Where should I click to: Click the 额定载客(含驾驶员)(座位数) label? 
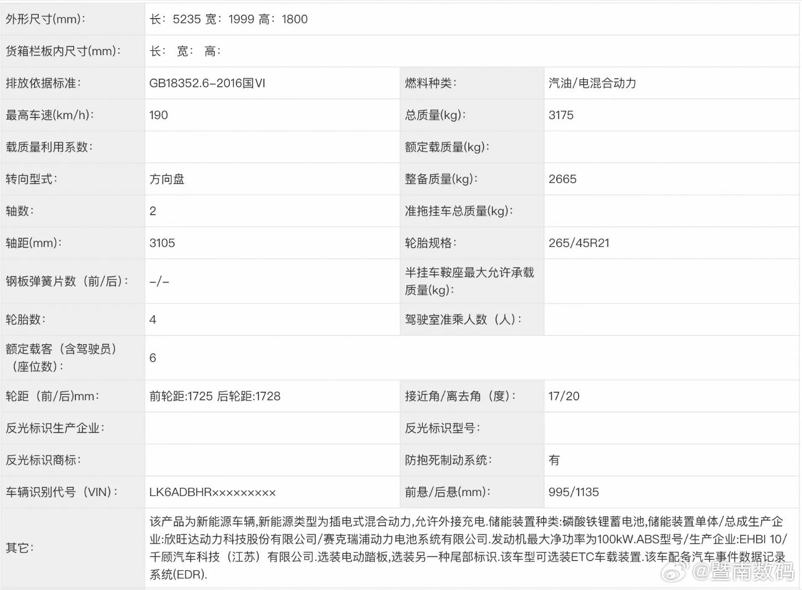point(61,358)
